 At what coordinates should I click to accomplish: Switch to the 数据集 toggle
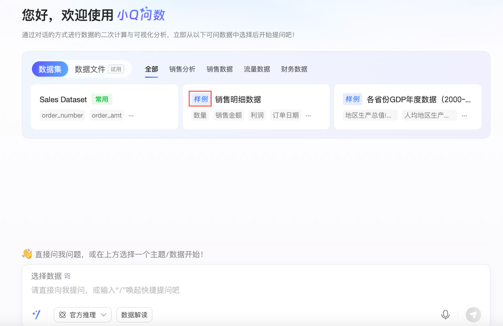click(50, 69)
